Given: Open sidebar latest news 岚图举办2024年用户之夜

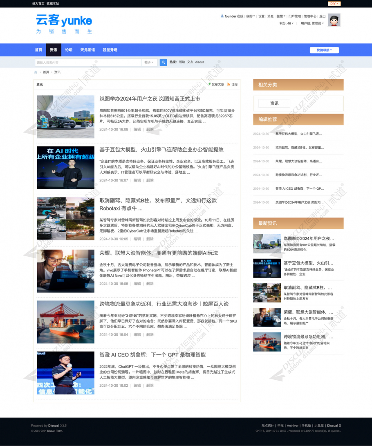Looking at the screenshot, I should 309,238.
